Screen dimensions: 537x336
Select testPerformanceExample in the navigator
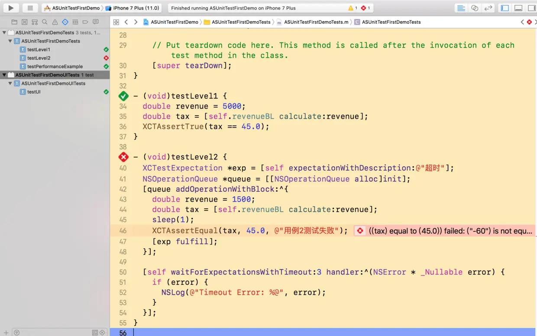(55, 66)
